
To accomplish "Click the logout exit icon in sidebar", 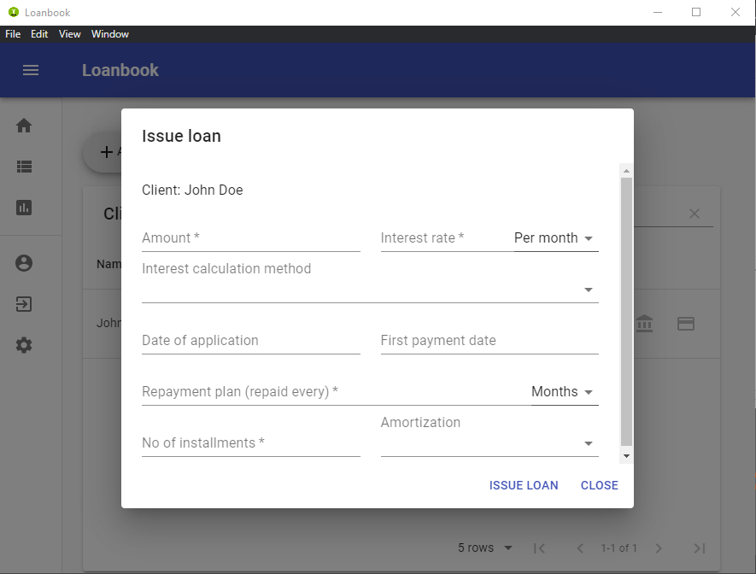I will pos(23,304).
